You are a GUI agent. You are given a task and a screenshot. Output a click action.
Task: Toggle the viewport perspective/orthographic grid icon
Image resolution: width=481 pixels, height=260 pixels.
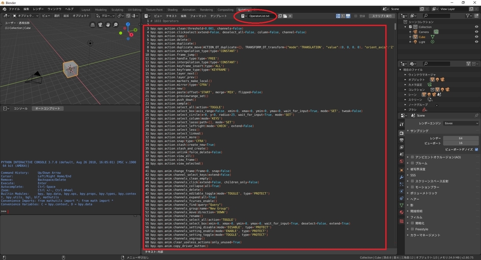[93, 24]
